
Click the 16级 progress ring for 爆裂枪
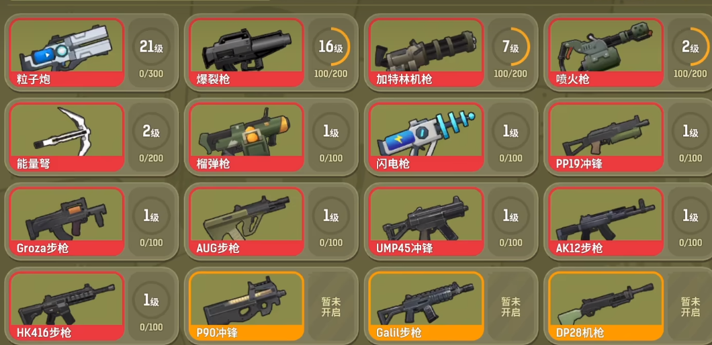(x=331, y=47)
